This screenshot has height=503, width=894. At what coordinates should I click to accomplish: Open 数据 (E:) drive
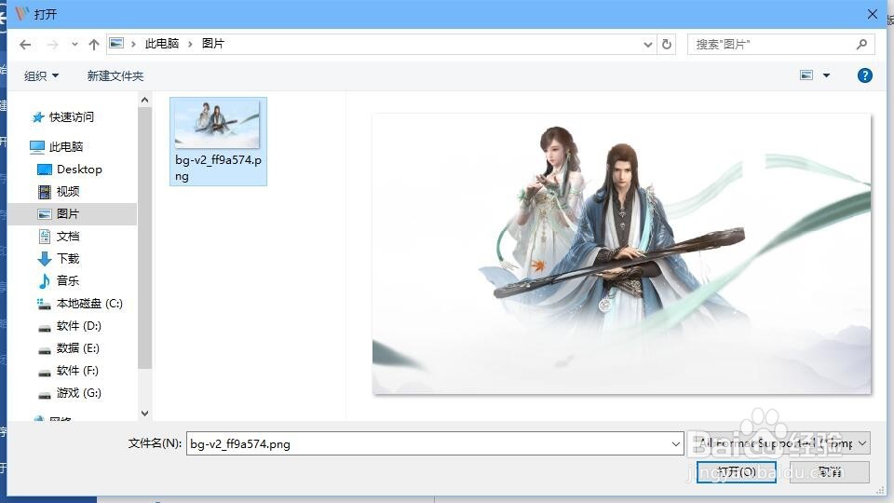[77, 347]
